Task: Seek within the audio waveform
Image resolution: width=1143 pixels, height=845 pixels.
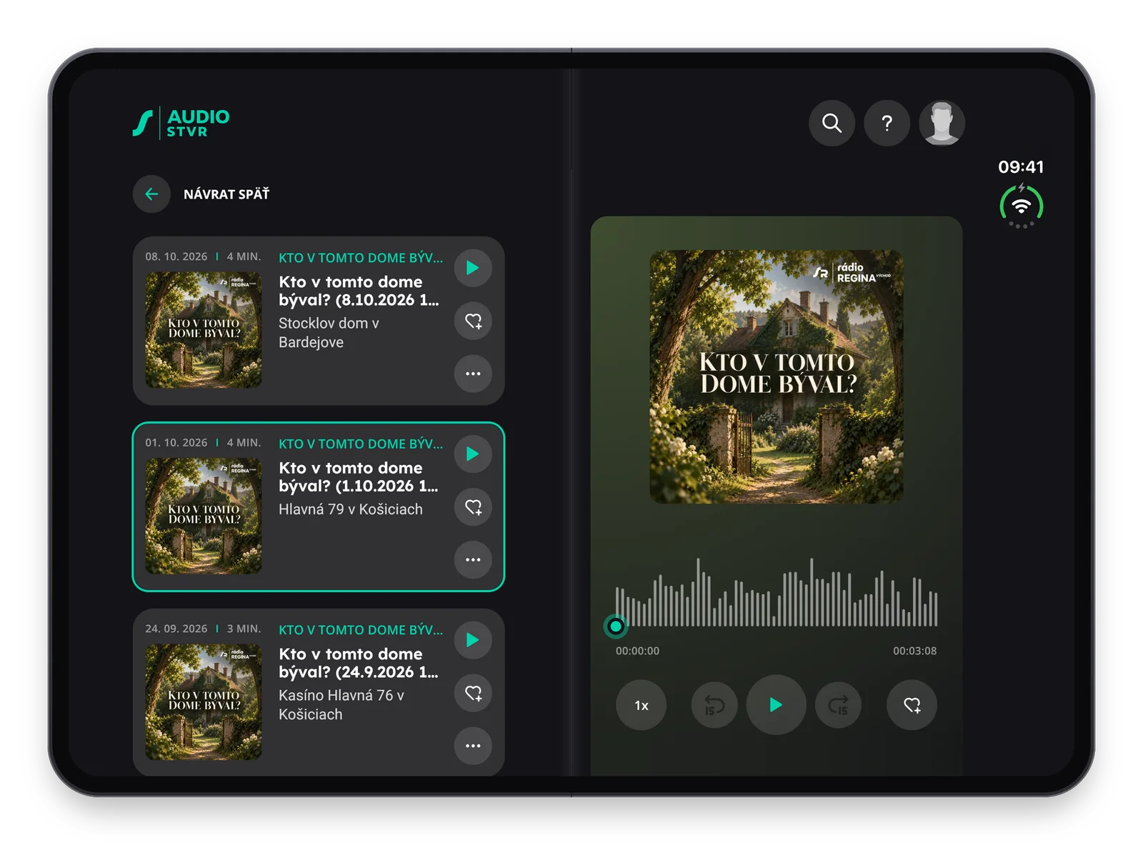Action: point(777,592)
